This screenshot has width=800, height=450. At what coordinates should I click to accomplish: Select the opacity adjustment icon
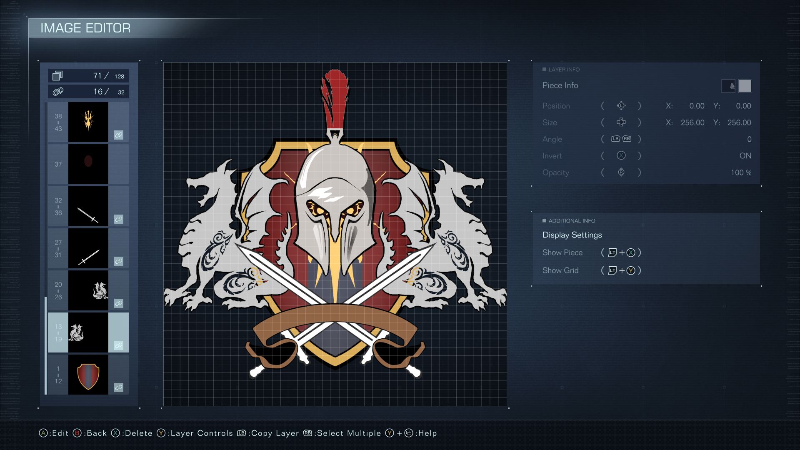tap(620, 172)
